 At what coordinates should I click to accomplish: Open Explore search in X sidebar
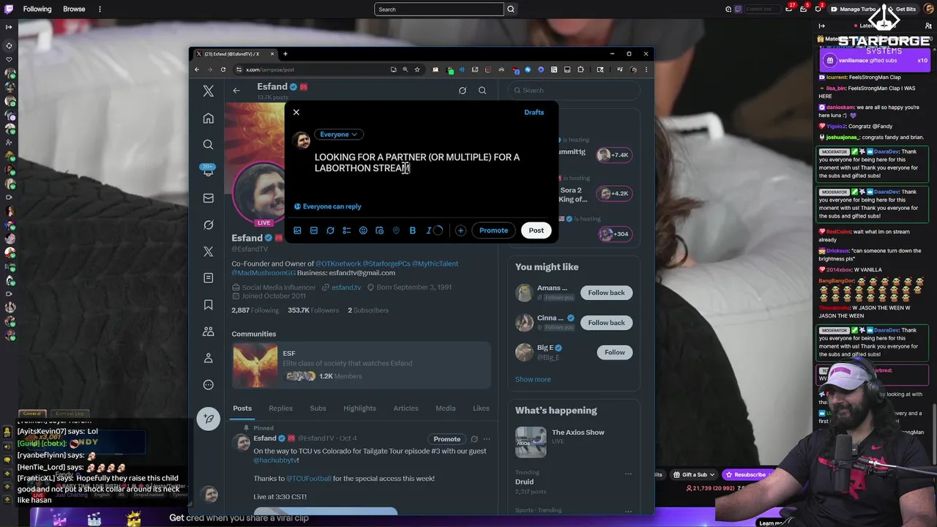[x=209, y=144]
